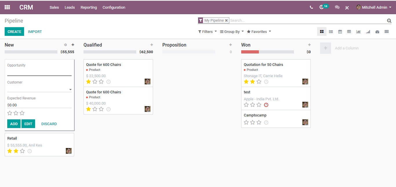Viewport: 396px width, 187px height.
Task: Open the conversations chat icon
Action: coord(337,7)
